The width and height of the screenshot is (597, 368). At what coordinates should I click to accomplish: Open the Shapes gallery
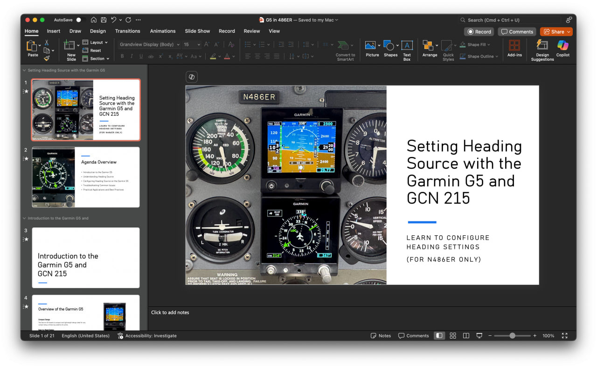(390, 49)
